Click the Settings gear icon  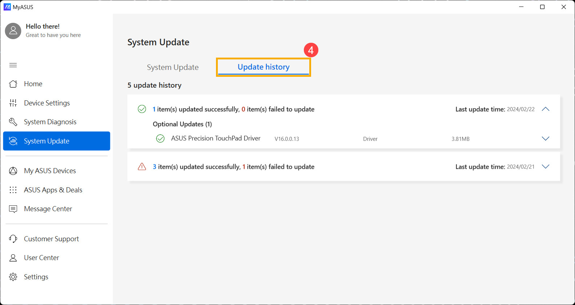point(13,277)
